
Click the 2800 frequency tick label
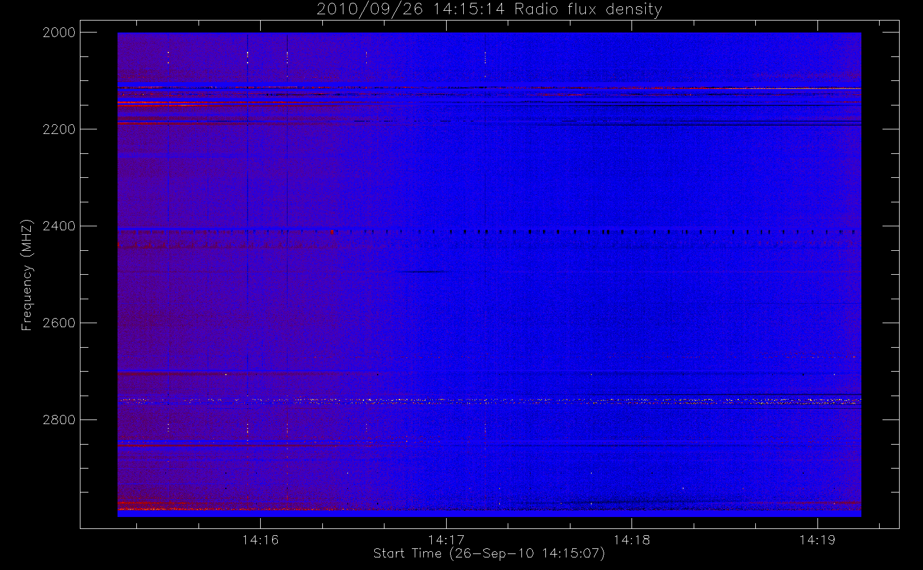click(x=59, y=420)
